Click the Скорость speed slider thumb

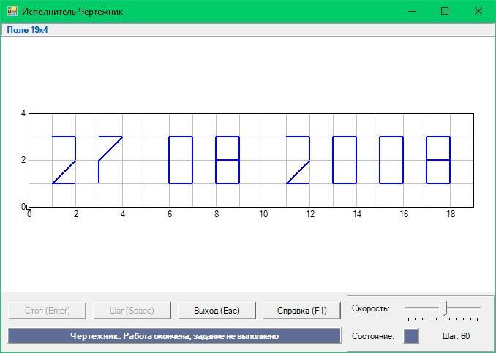(445, 308)
